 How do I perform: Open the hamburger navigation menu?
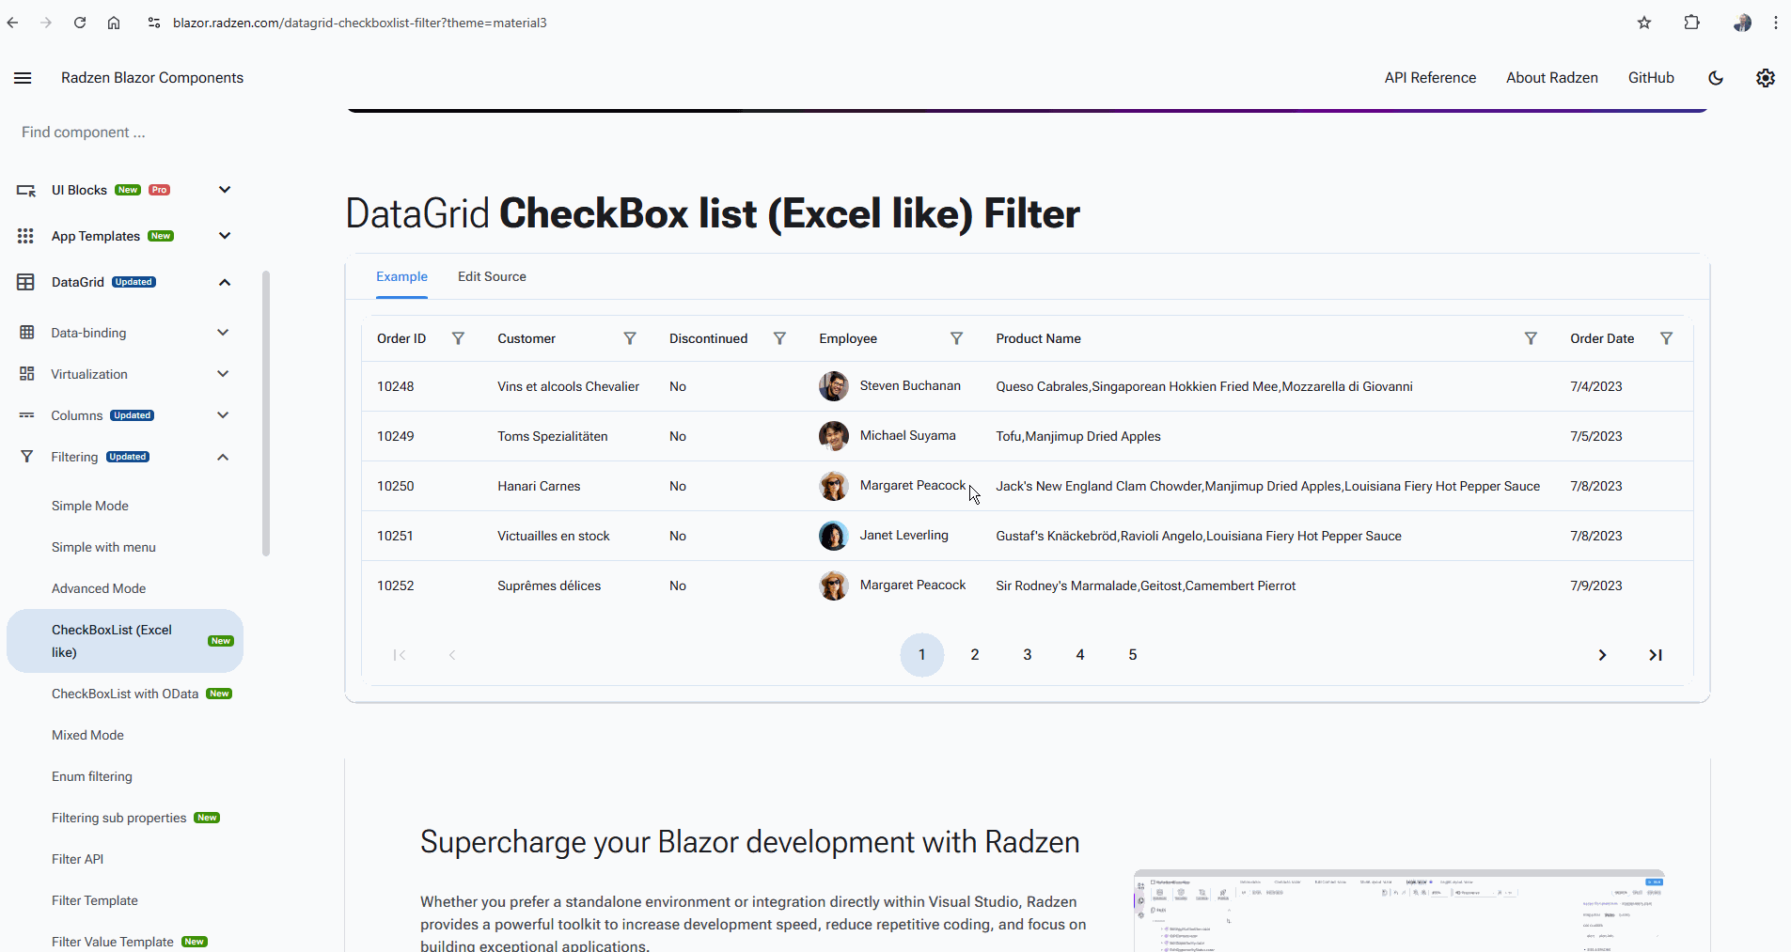(23, 78)
